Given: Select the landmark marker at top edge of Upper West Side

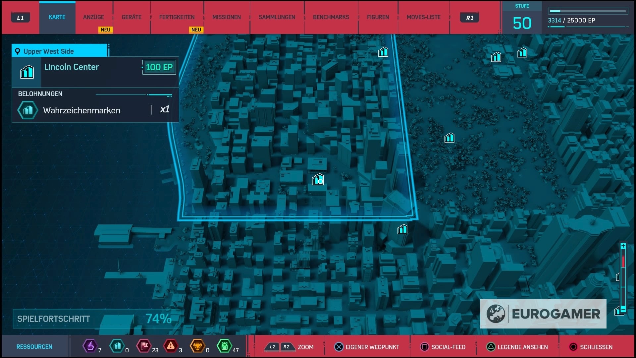Looking at the screenshot, I should (x=383, y=52).
